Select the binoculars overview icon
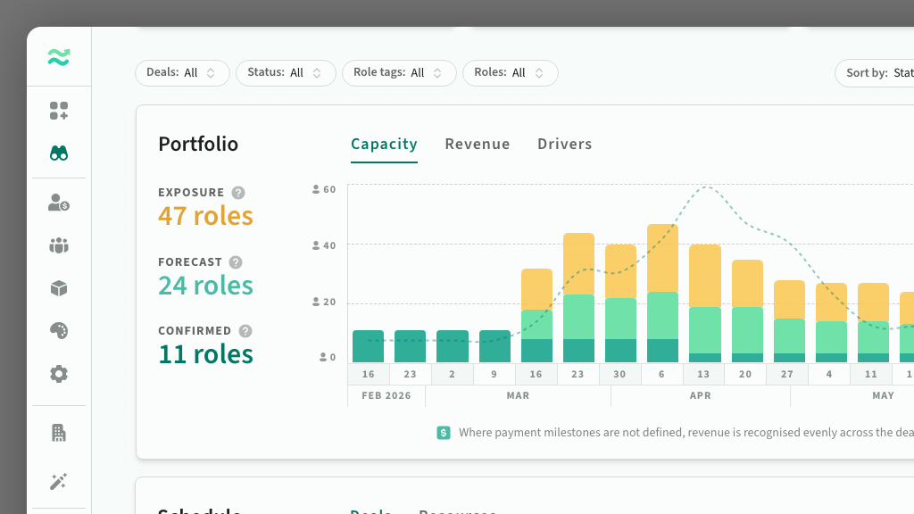 coord(59,153)
